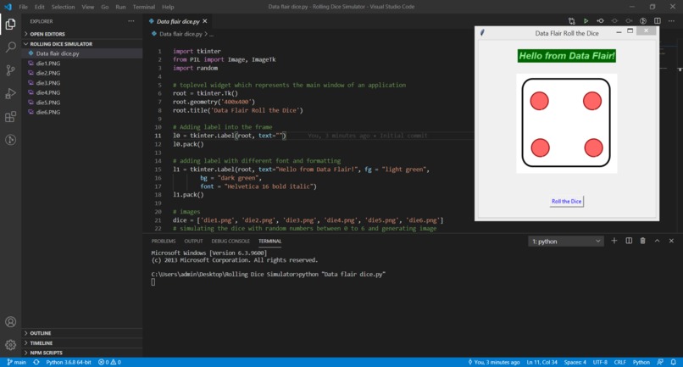Image resolution: width=683 pixels, height=367 pixels.
Task: Close the terminal panel
Action: [671, 241]
